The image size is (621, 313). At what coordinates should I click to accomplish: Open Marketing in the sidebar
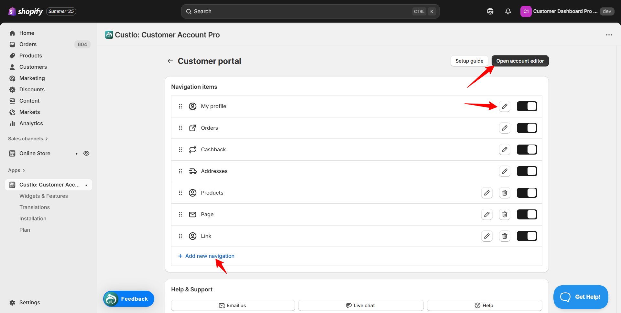click(49, 78)
